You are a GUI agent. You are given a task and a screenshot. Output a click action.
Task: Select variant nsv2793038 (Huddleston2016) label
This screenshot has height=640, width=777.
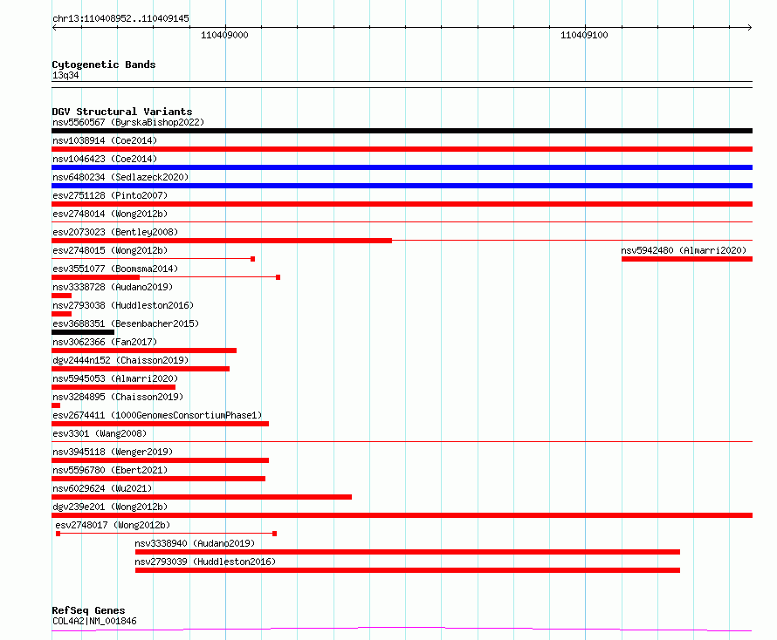[123, 305]
